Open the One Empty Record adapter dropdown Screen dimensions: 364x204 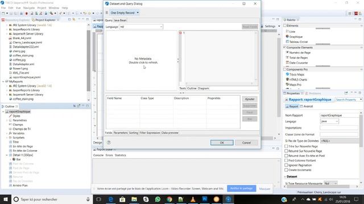pos(138,12)
